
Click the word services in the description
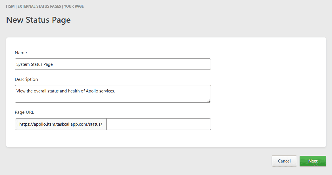(107, 91)
